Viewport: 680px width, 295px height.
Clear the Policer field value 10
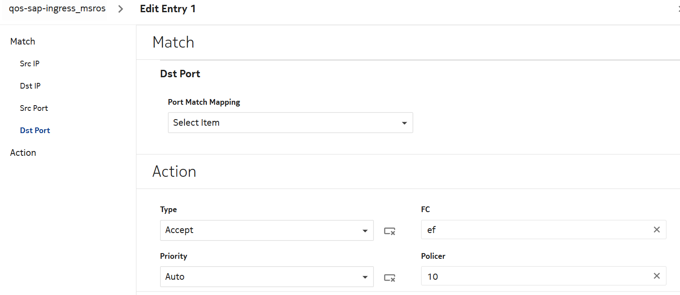[656, 276]
